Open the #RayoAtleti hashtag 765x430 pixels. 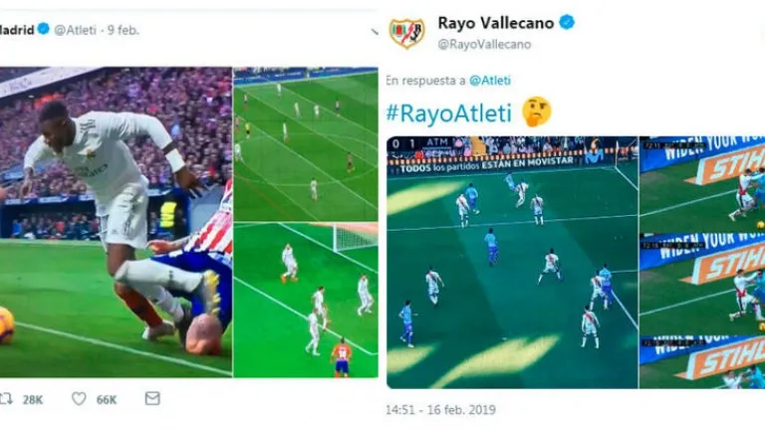pyautogui.click(x=448, y=113)
